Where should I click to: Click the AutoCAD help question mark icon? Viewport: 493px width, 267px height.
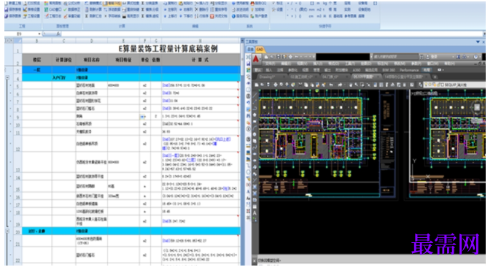(475, 57)
